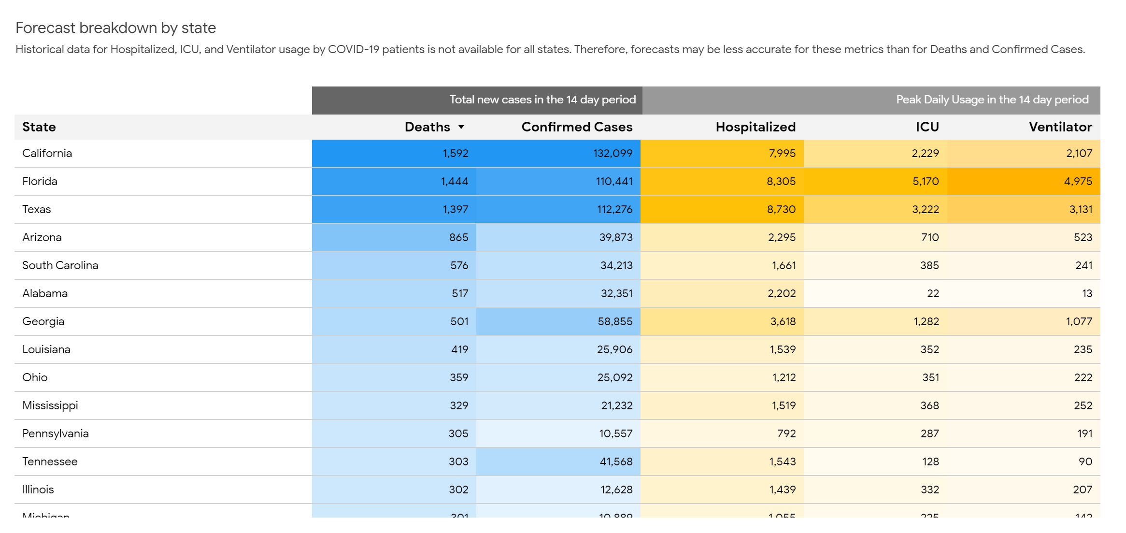The image size is (1126, 533).
Task: Sort table by the State column header
Action: (39, 127)
